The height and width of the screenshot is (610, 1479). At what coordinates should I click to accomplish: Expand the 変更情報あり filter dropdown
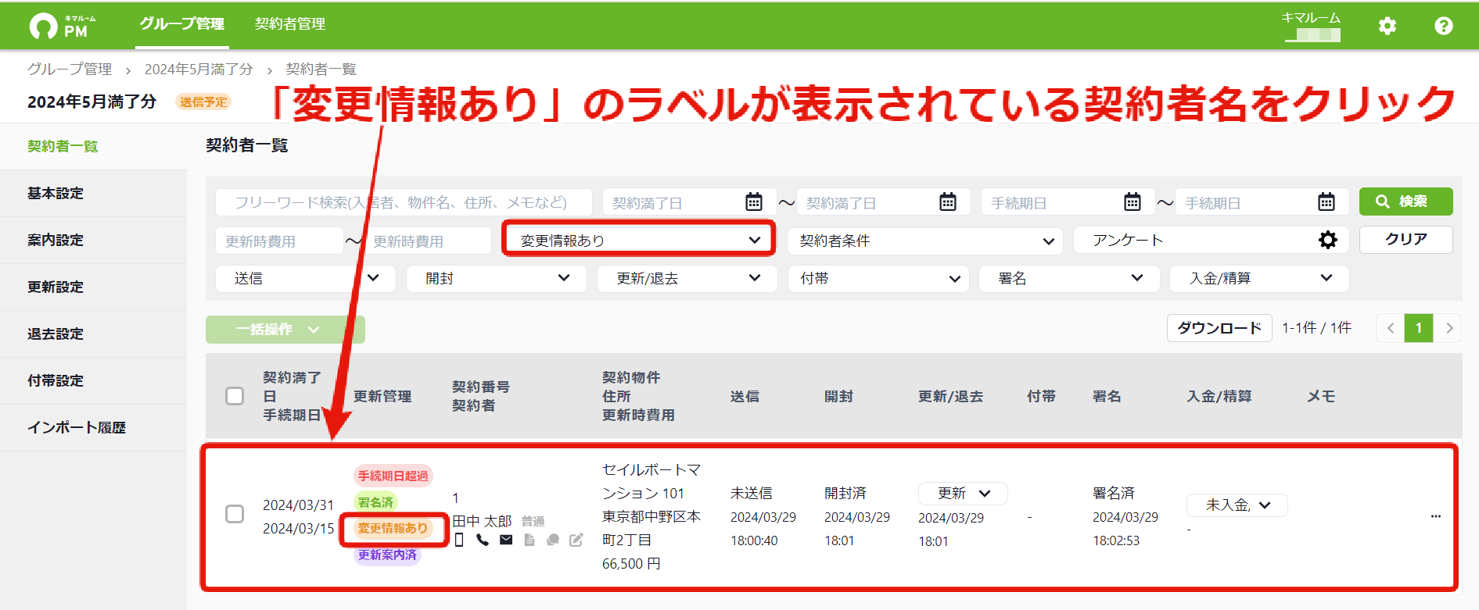coord(639,240)
